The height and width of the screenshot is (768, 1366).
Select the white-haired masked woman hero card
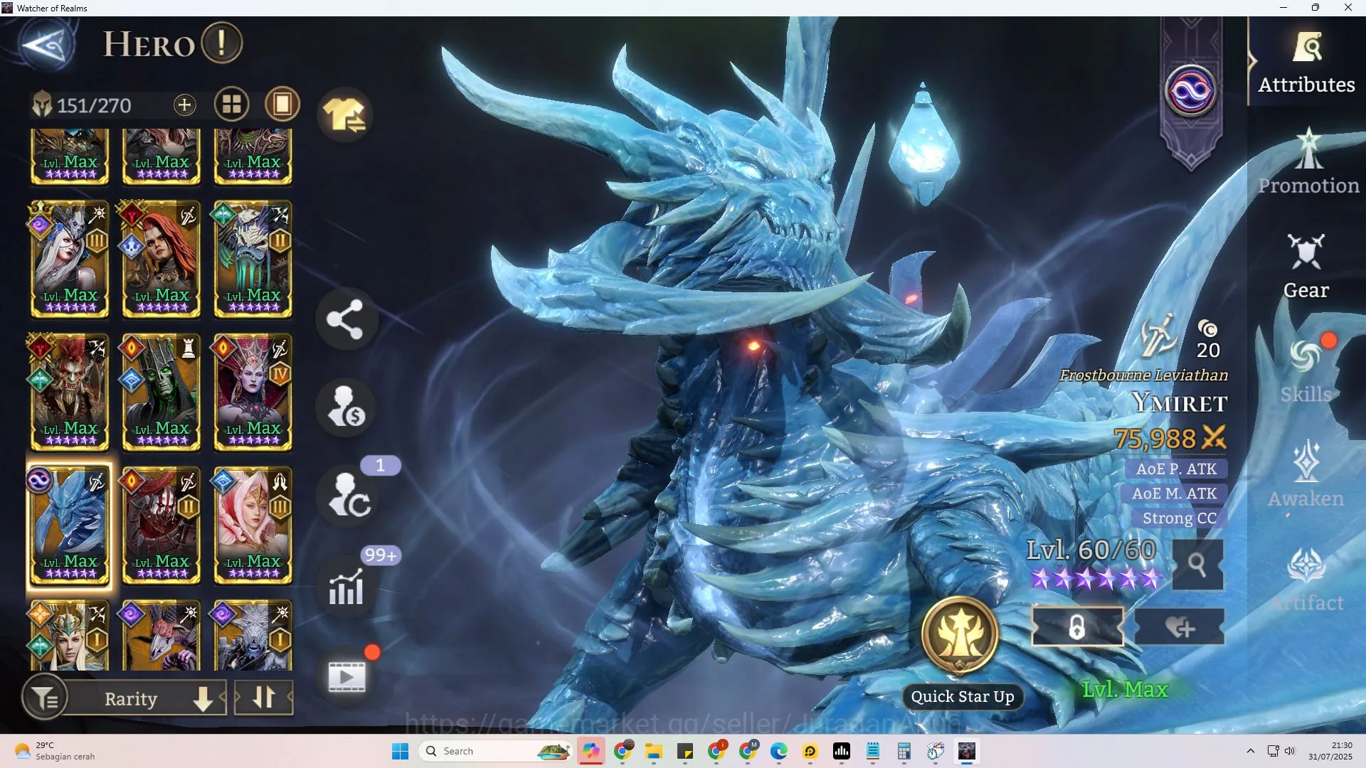[70, 260]
